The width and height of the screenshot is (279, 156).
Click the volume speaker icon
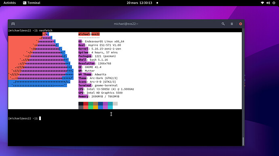coord(268,3)
